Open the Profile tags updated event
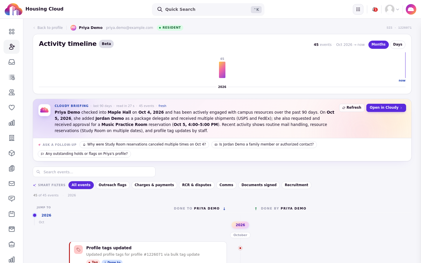The width and height of the screenshot is (421, 263). point(148,252)
